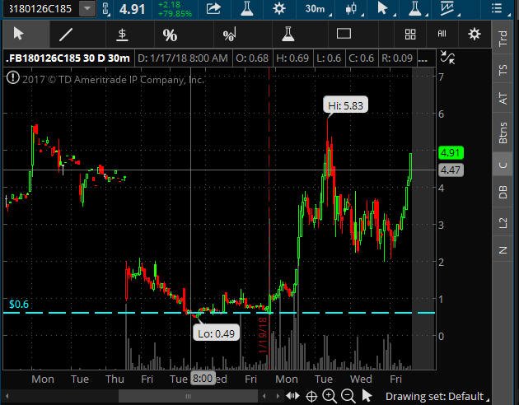Click the red 1/19/18 date marker

[x=263, y=335]
